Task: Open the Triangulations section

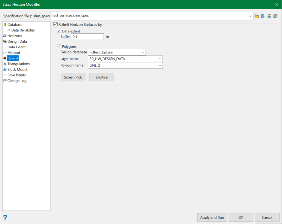Action: pyautogui.click(x=18, y=64)
